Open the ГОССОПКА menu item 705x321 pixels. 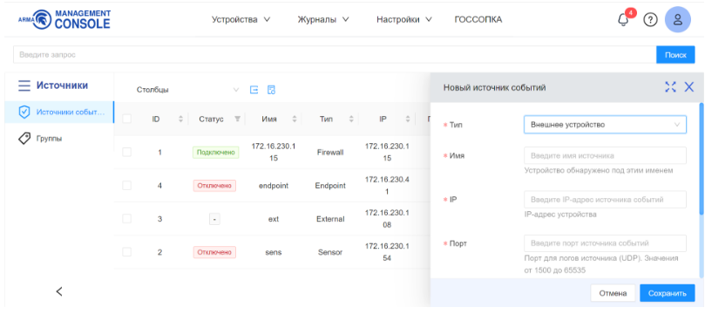(478, 20)
